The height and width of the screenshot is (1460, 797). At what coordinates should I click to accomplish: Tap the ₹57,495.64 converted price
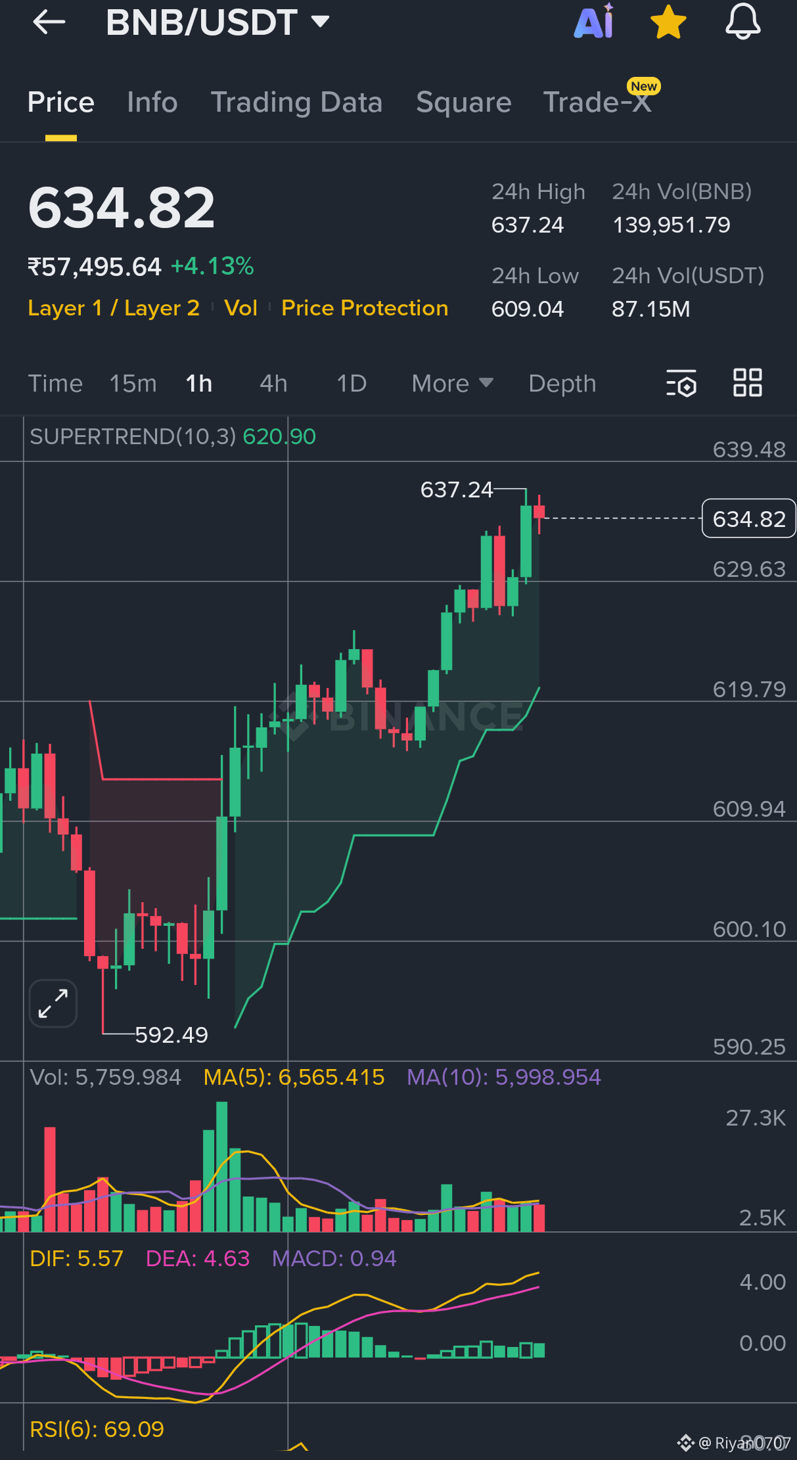(95, 267)
